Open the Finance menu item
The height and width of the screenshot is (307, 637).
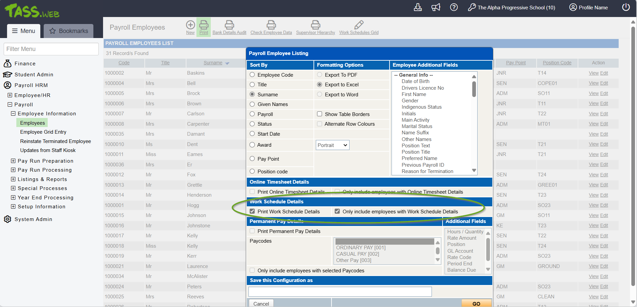[x=25, y=64]
